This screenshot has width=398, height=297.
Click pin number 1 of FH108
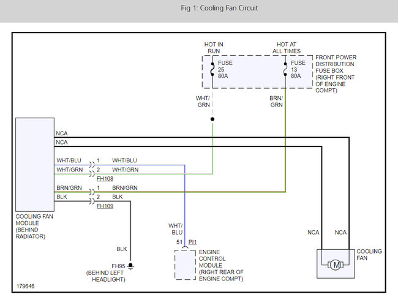[x=98, y=160]
